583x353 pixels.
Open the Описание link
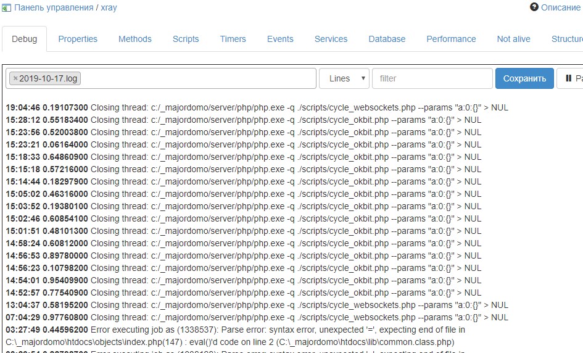560,8
